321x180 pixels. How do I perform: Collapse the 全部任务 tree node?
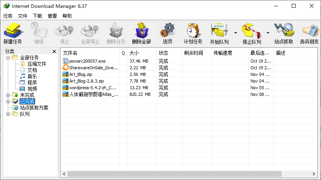[8, 58]
